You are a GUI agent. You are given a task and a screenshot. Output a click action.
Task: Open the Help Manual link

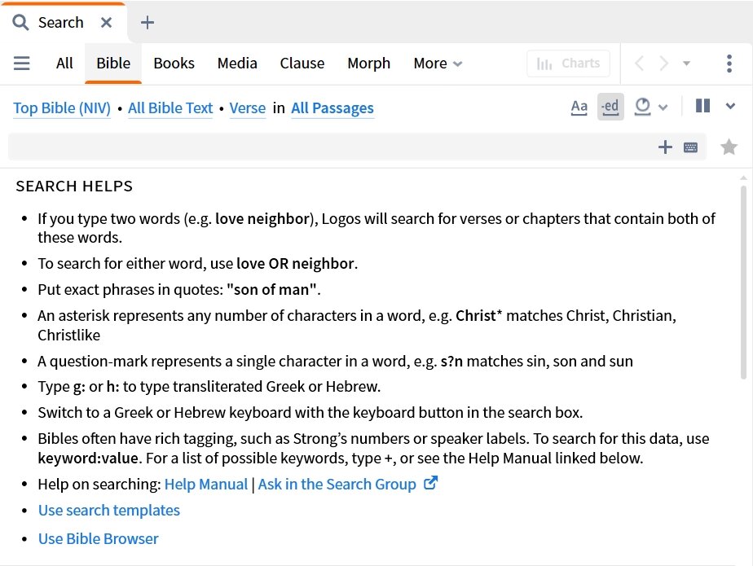pyautogui.click(x=206, y=485)
